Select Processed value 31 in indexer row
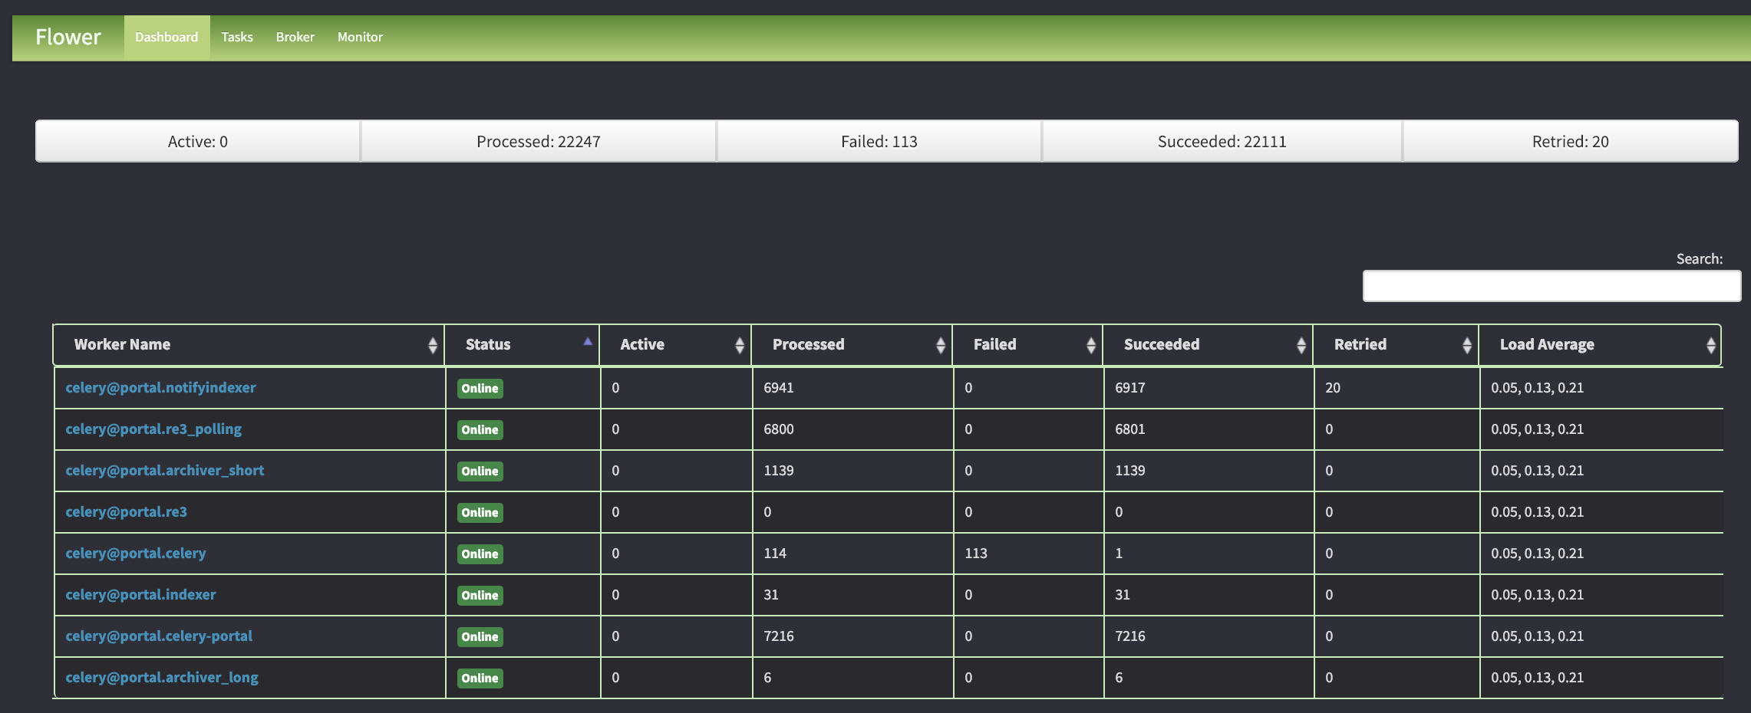Image resolution: width=1751 pixels, height=713 pixels. (x=771, y=595)
